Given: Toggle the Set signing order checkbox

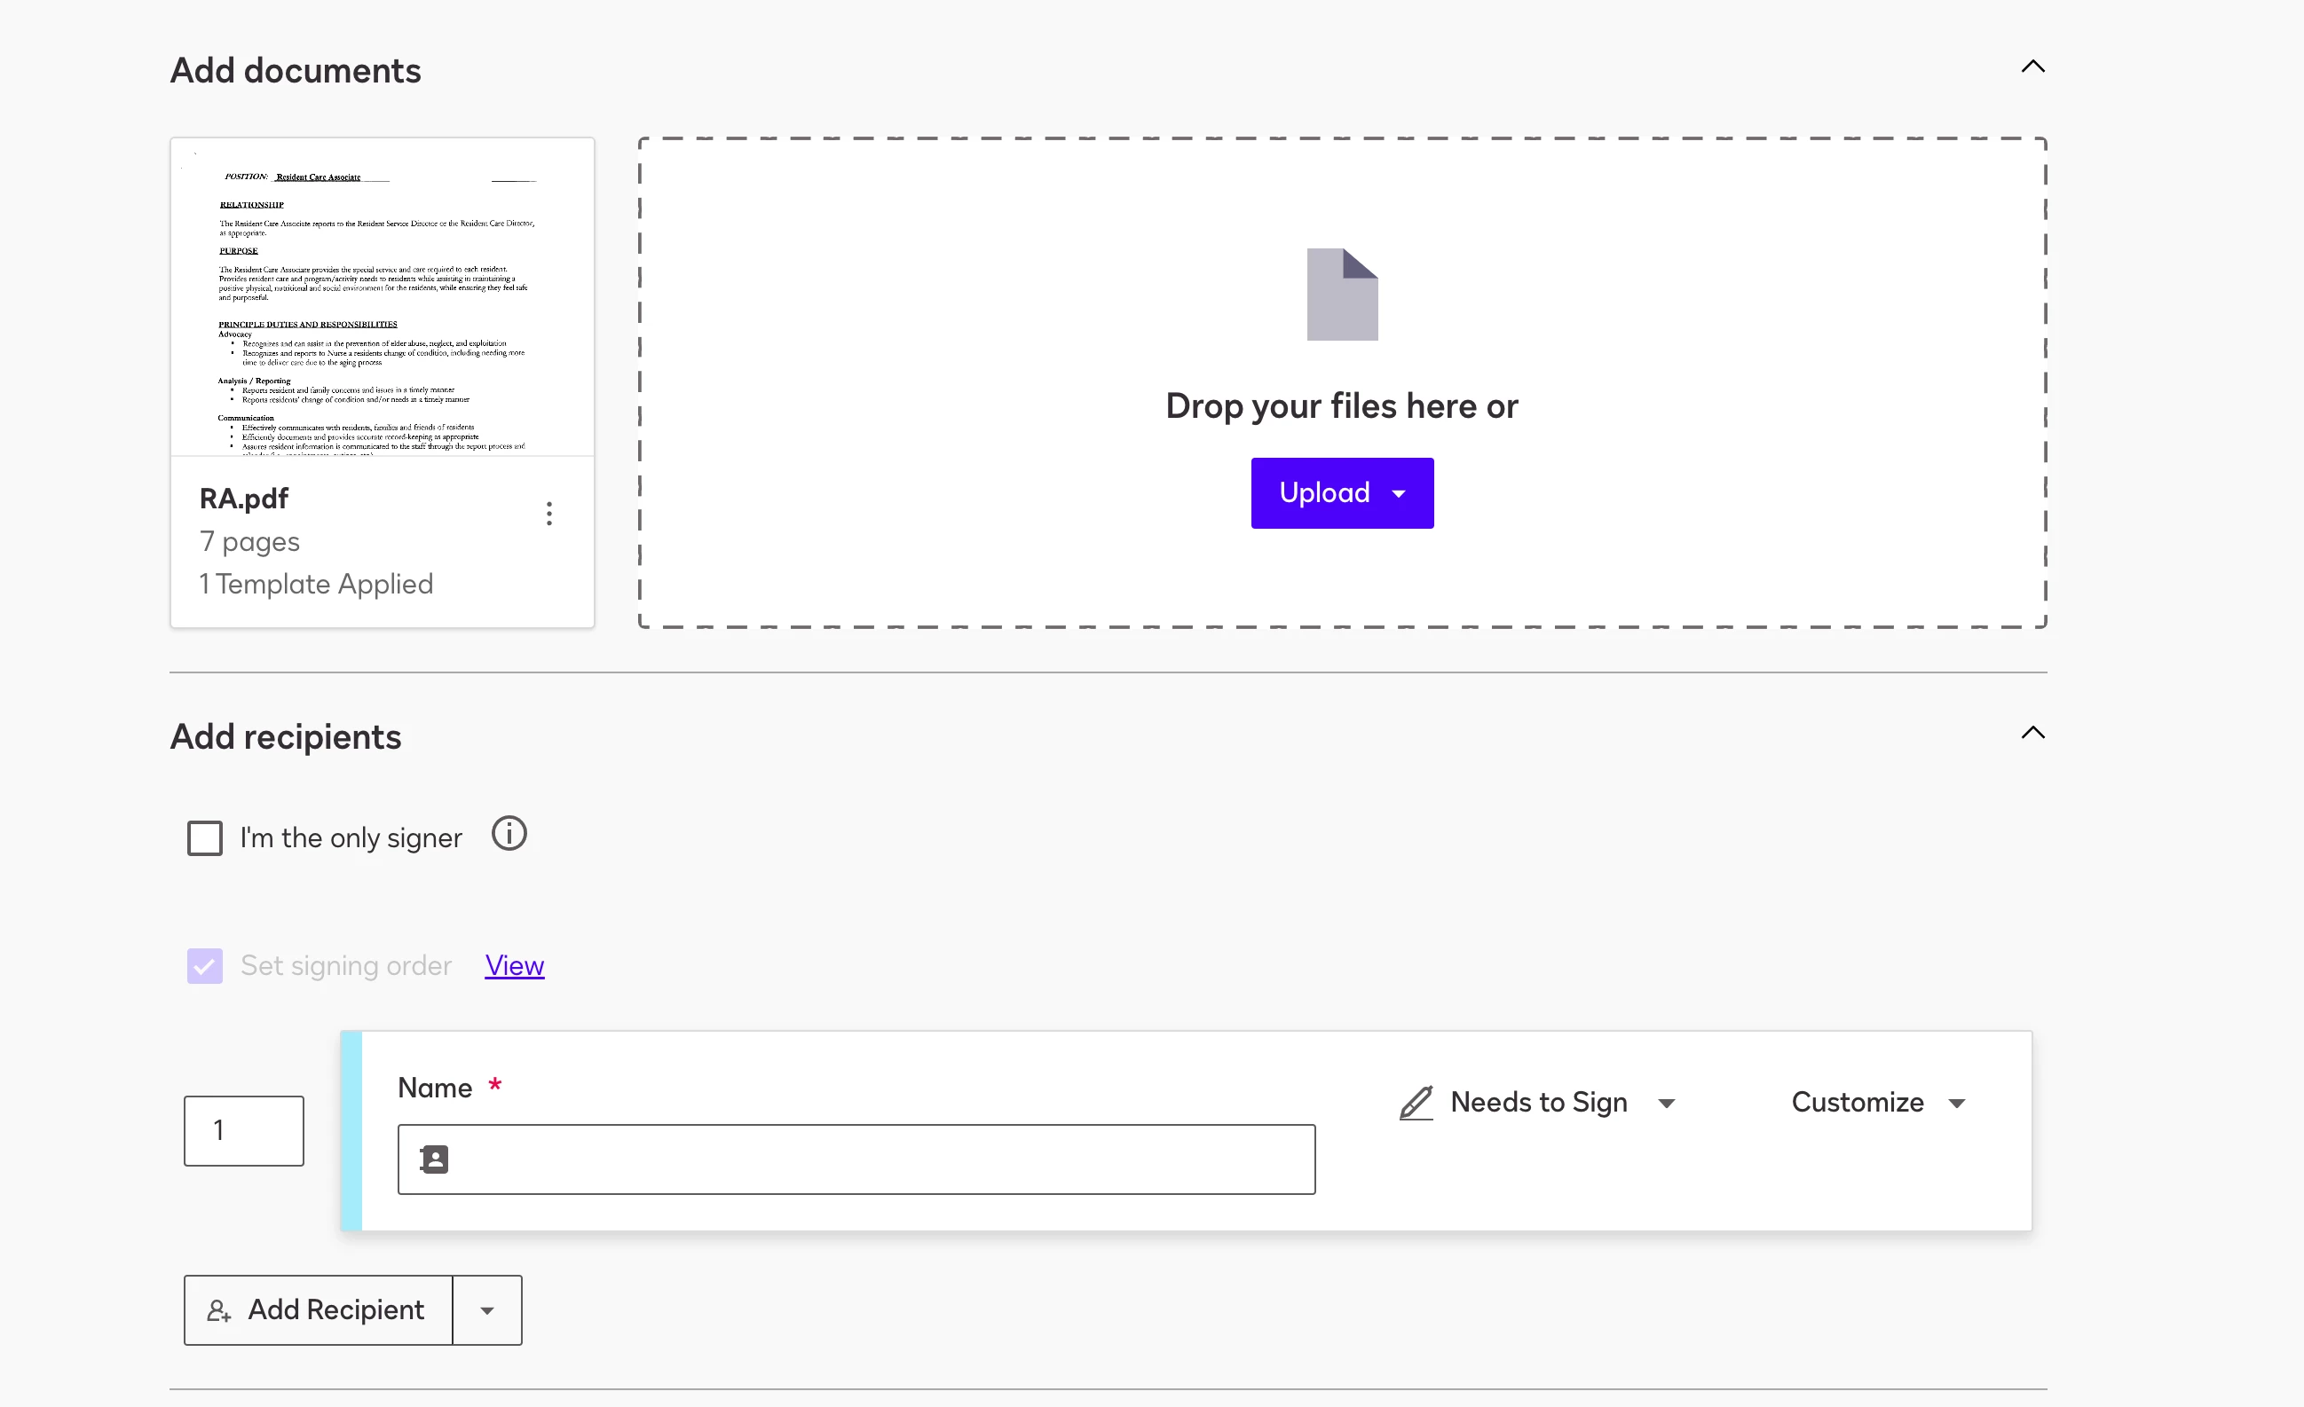Looking at the screenshot, I should point(205,966).
